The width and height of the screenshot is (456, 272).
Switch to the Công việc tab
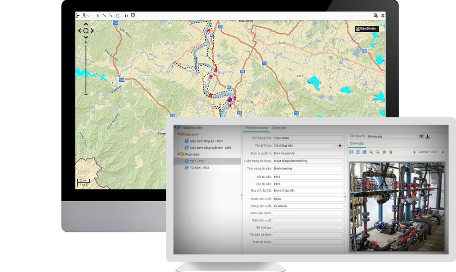279,127
